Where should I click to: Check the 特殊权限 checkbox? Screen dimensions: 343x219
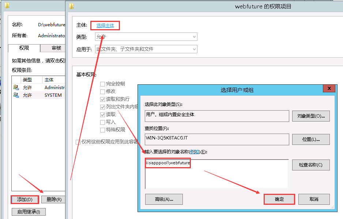click(x=103, y=130)
